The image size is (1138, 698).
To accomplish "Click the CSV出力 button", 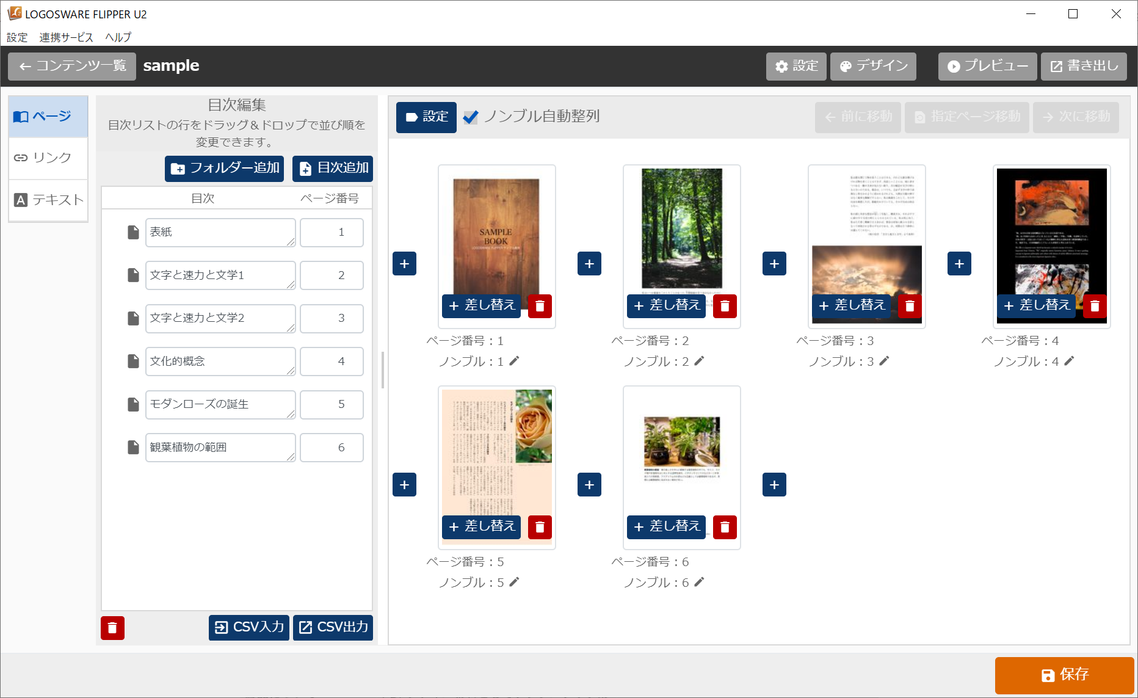I will pos(333,627).
